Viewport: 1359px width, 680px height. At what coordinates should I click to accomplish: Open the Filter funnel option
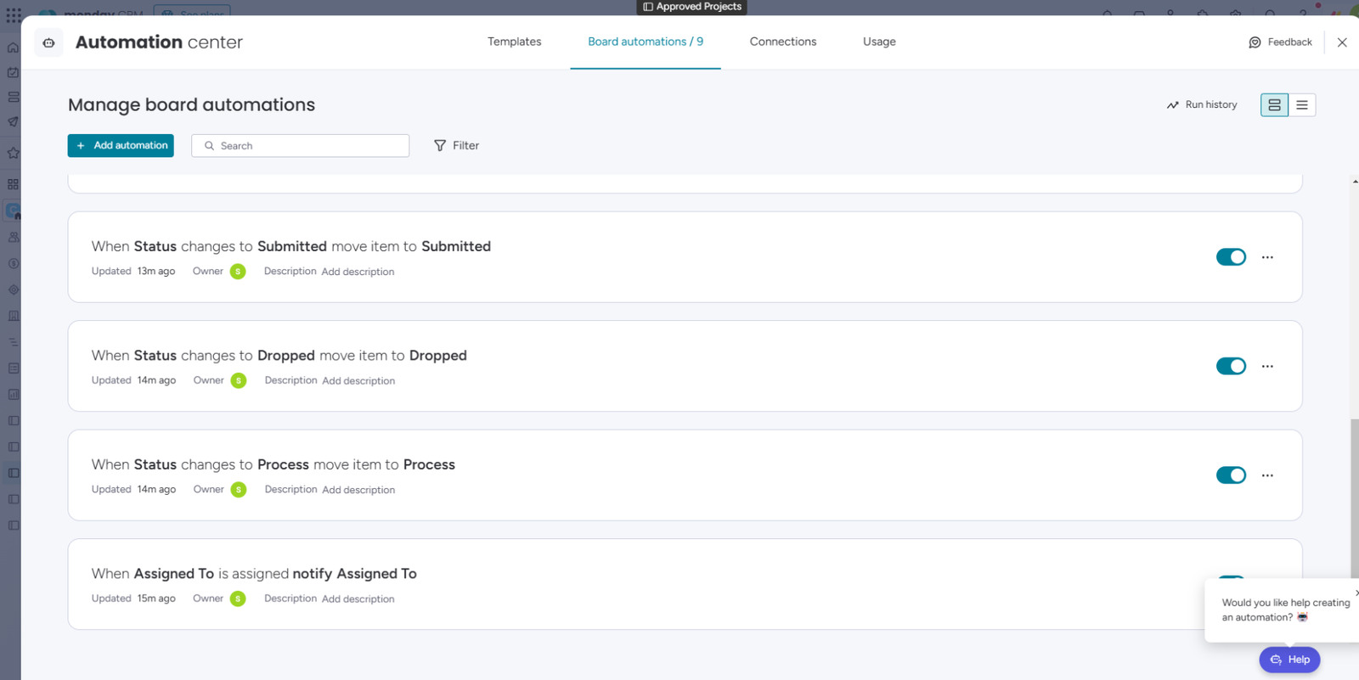(x=456, y=145)
